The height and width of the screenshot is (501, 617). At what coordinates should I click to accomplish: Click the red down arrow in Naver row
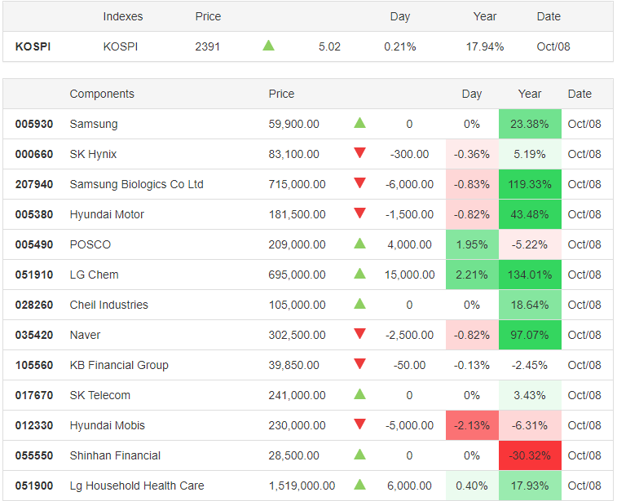359,333
